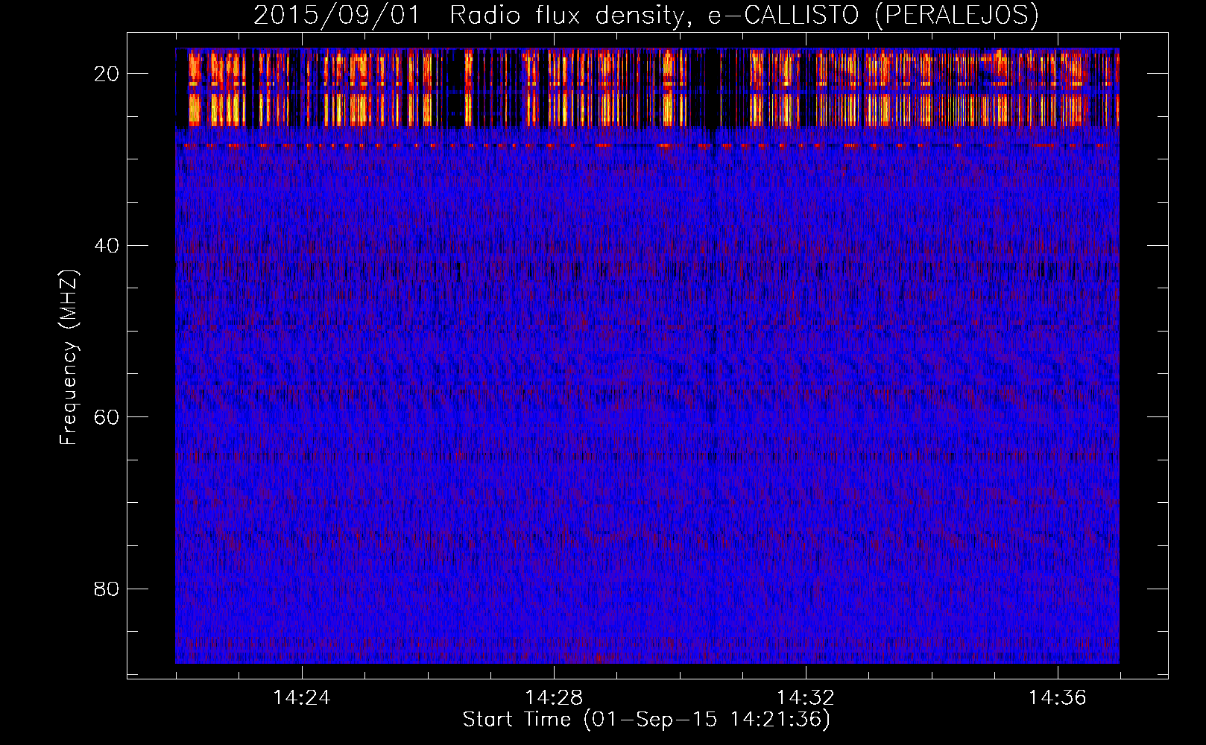Click the blue spectrogram area at 60 MHz, 14:28

[553, 417]
